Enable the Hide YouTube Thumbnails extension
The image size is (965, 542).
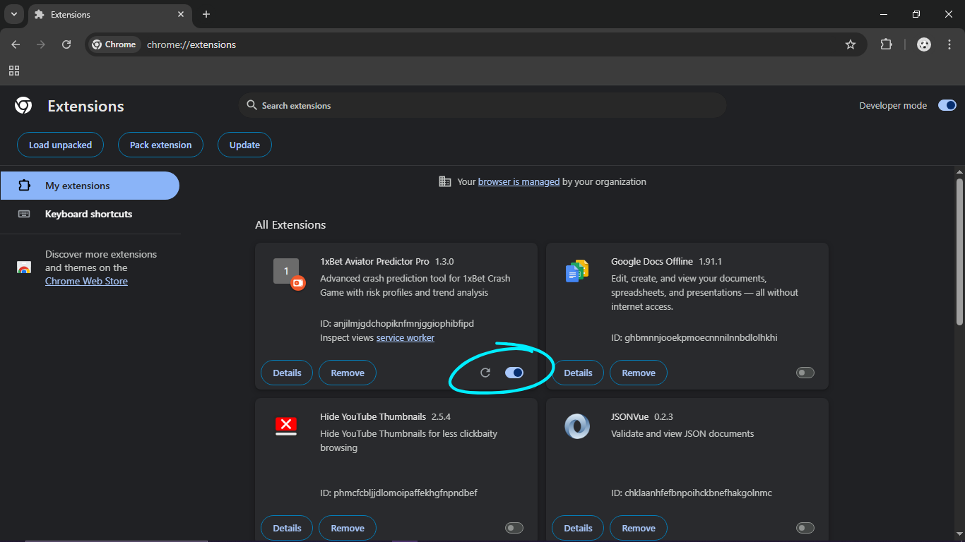514,528
